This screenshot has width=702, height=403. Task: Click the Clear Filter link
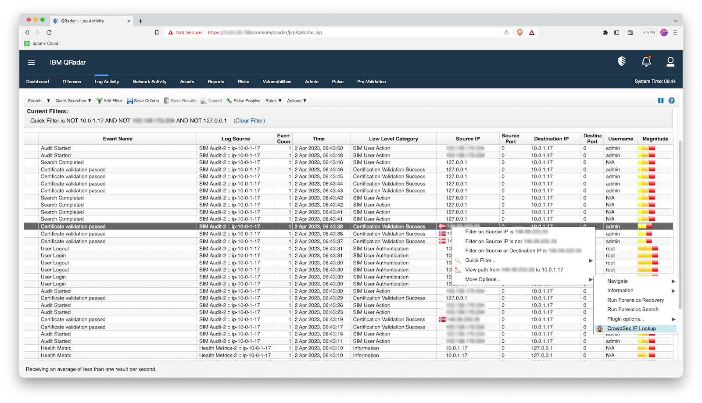249,121
